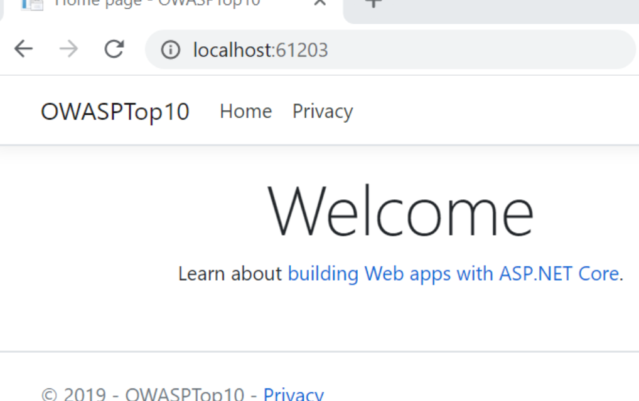Viewport: 639px width, 401px height.
Task: Click the OWASPTop10 brand in the navbar
Action: click(115, 112)
